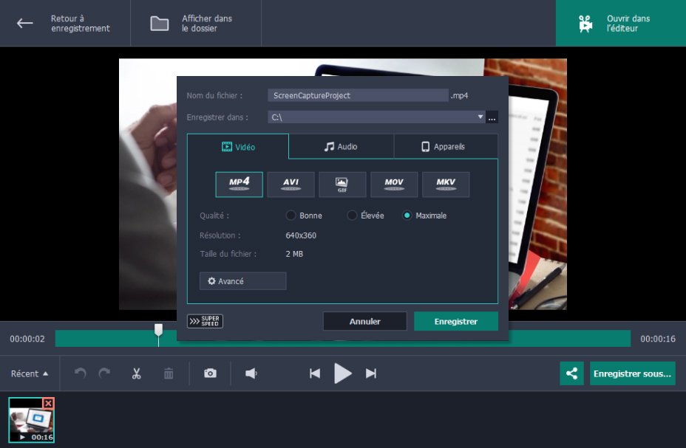Cut clip with the scissors tool
Viewport: 686px width, 448px height.
(137, 373)
